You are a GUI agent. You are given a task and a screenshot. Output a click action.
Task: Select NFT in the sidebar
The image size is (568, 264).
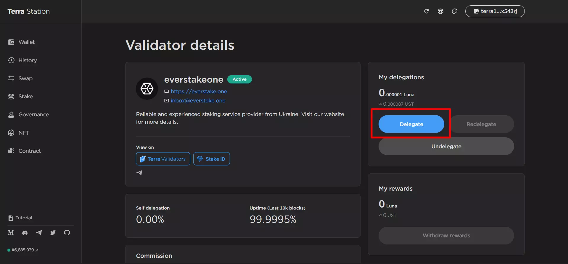(x=24, y=133)
